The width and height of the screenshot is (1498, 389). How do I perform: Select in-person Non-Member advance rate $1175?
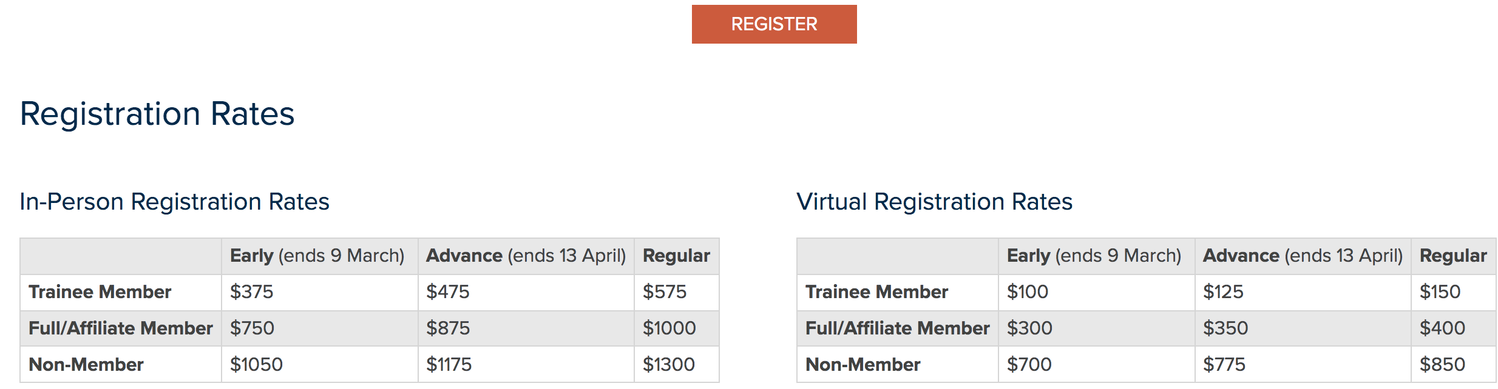tap(449, 365)
